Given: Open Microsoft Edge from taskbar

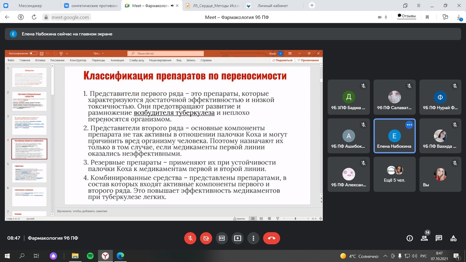Looking at the screenshot, I should tap(120, 256).
